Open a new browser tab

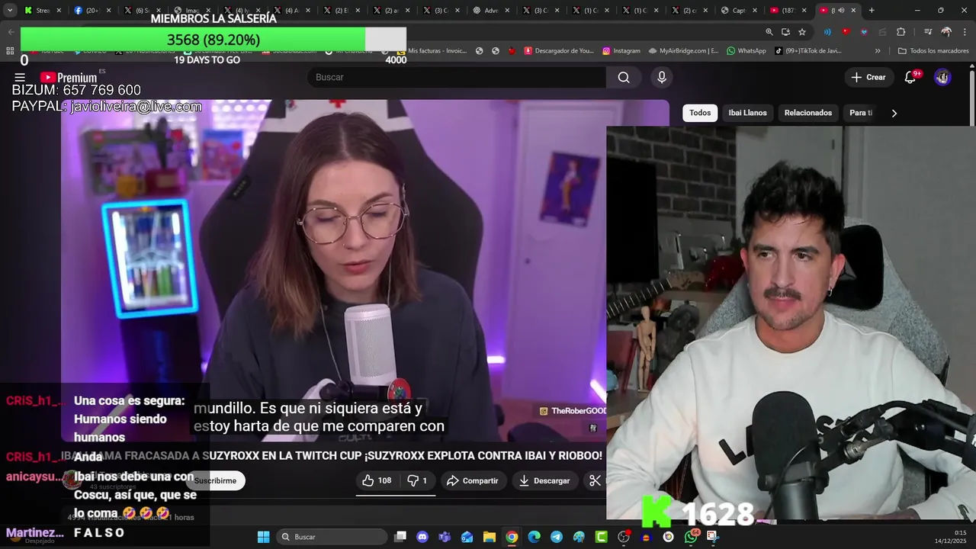point(872,10)
